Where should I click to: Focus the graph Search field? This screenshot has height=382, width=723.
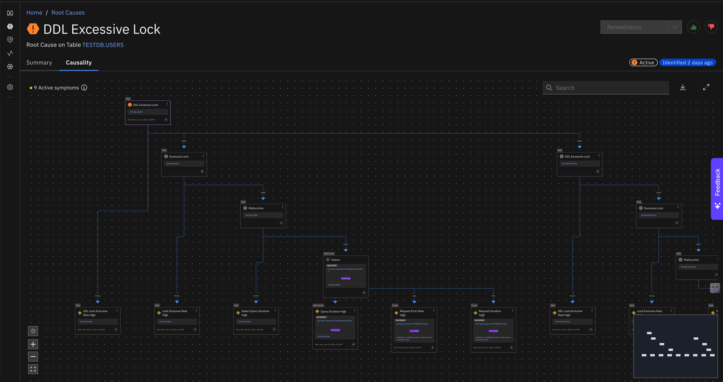coord(609,88)
